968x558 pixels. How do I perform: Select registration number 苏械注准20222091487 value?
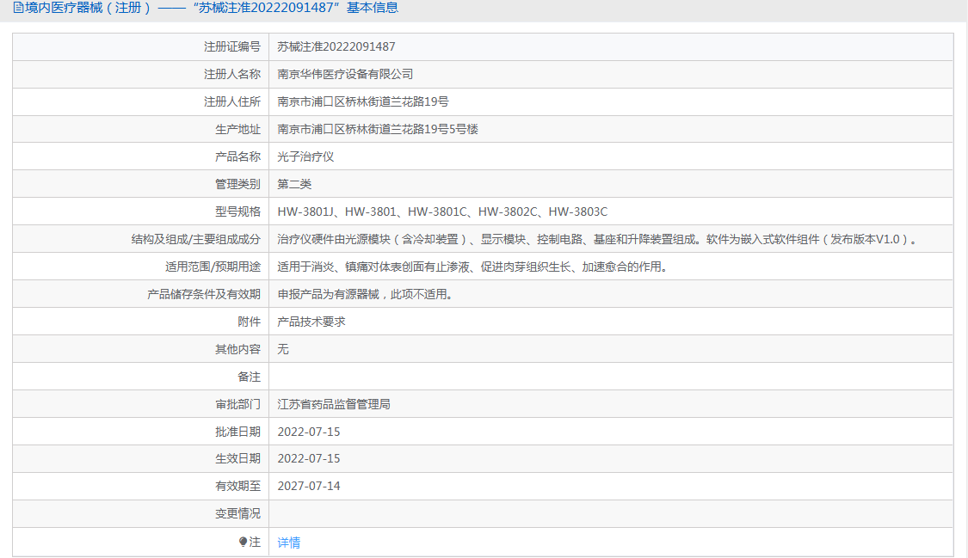click(336, 47)
